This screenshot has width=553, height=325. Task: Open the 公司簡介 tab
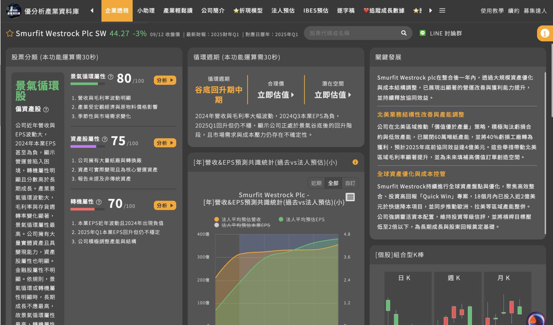(x=213, y=11)
